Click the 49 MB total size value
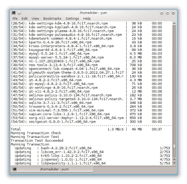 (137, 129)
